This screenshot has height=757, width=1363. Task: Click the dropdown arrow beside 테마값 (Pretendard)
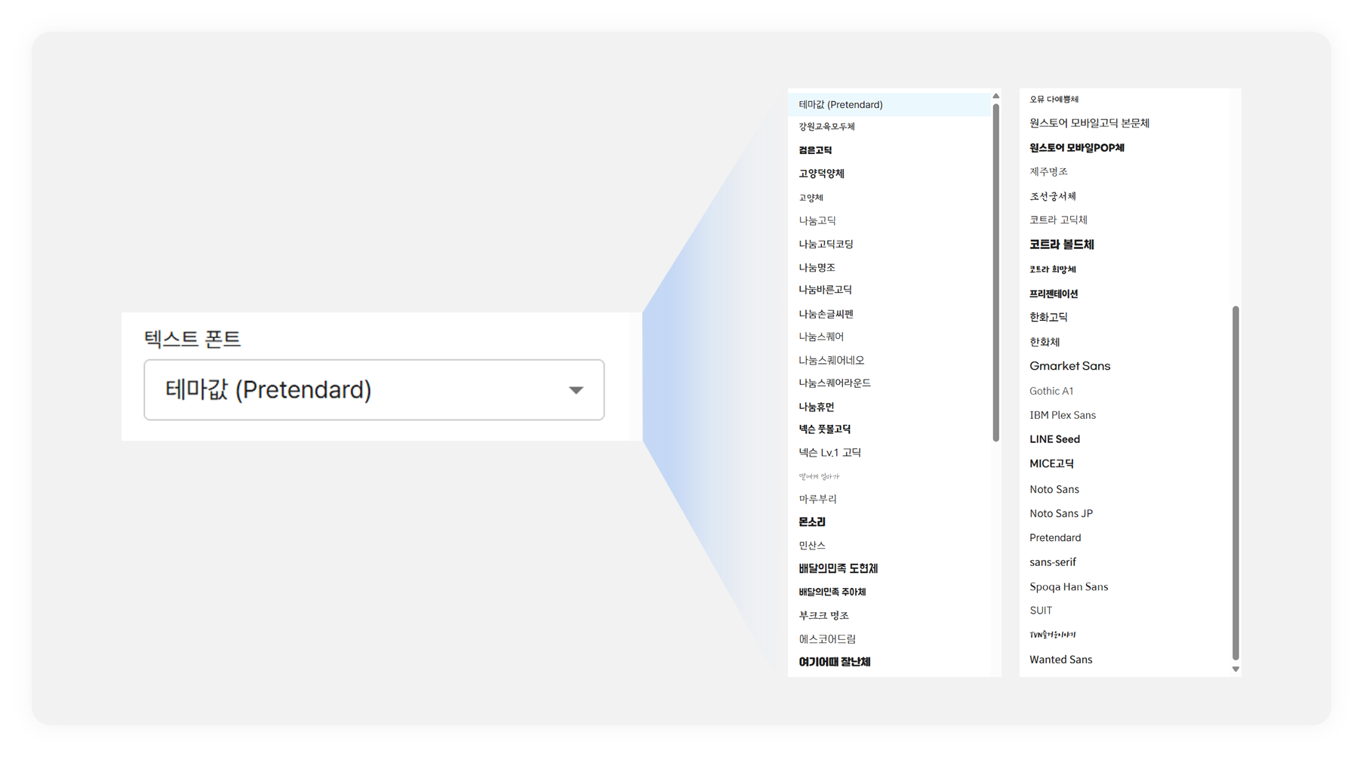coord(576,390)
